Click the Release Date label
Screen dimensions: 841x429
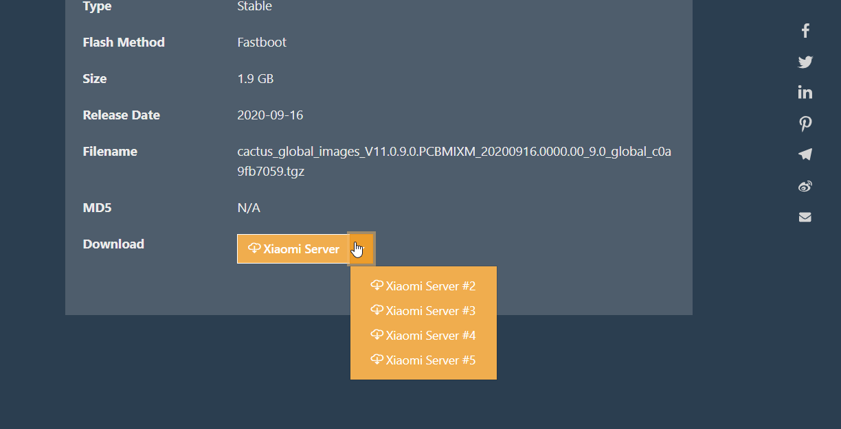121,115
